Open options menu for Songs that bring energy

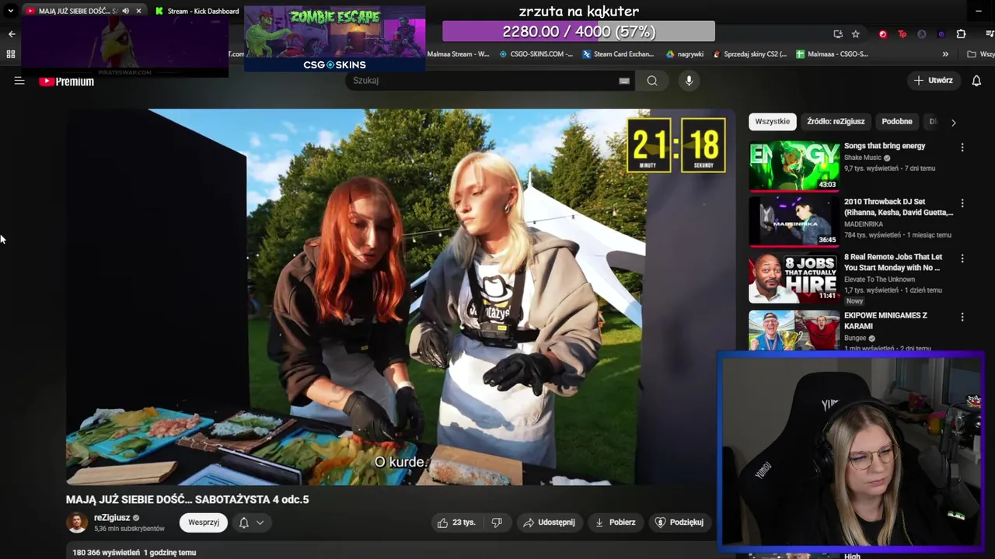[x=962, y=148]
